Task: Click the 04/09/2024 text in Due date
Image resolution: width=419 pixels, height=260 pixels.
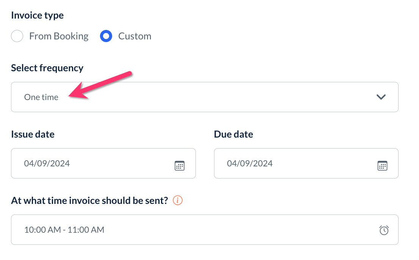Action: pyautogui.click(x=250, y=163)
